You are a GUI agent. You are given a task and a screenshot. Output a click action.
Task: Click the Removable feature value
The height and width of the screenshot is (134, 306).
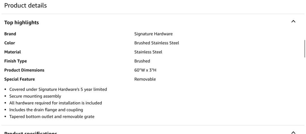tap(145, 79)
